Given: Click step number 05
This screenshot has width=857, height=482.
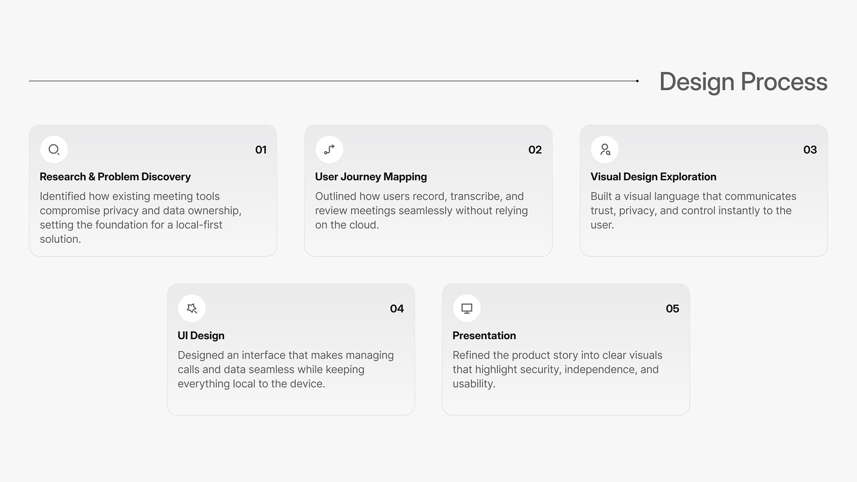Looking at the screenshot, I should [672, 309].
